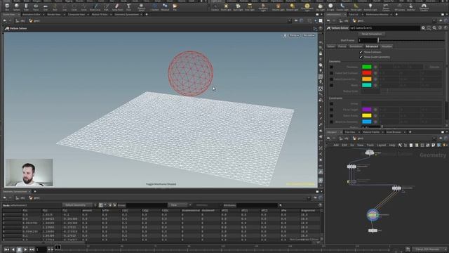
Task: Open the Vellum Geometry dropdown in spreadsheet
Action: (x=77, y=205)
